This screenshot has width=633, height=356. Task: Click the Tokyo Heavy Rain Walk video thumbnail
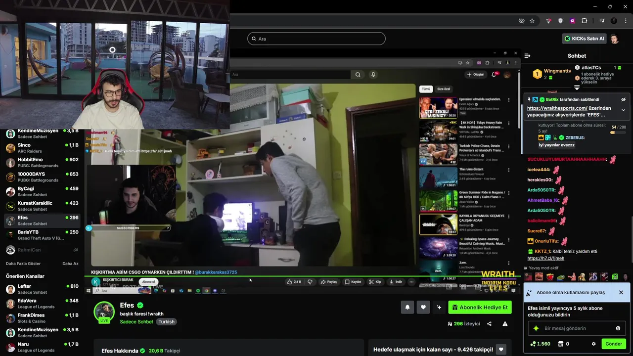click(438, 131)
